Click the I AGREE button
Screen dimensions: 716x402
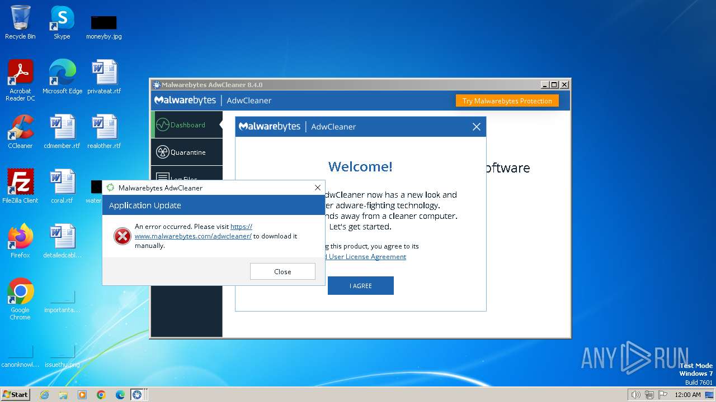click(x=361, y=285)
